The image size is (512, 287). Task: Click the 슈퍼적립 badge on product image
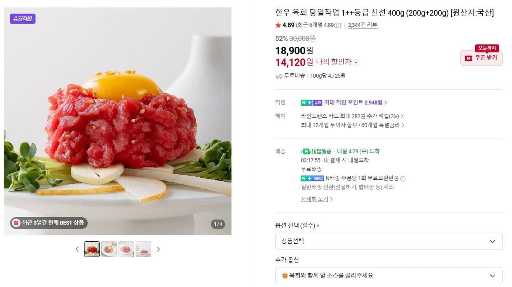[23, 18]
